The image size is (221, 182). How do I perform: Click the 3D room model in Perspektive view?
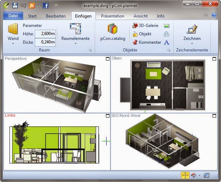[x=56, y=84]
